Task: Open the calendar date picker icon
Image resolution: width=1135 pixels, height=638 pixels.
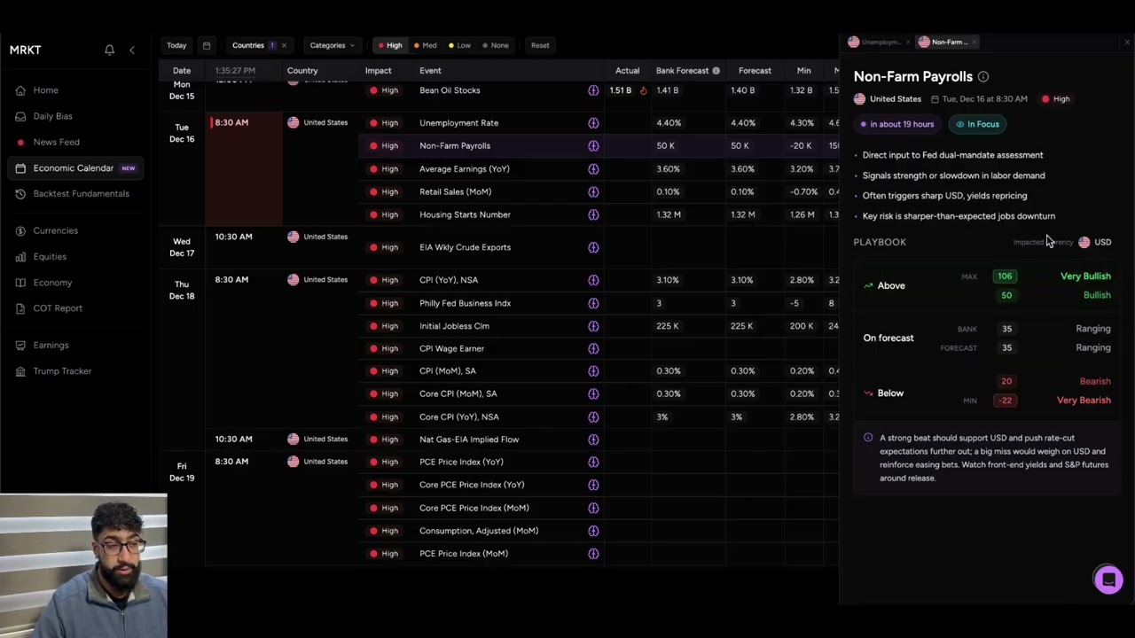Action: point(207,45)
